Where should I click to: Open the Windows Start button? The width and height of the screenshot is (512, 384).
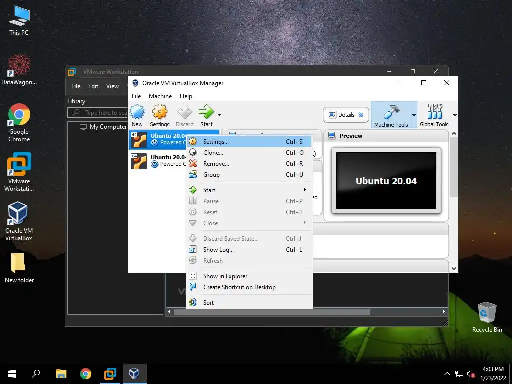(12, 374)
